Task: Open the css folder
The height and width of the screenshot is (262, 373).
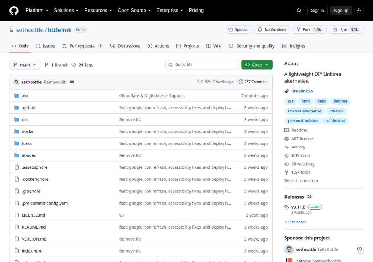Action: (25, 120)
